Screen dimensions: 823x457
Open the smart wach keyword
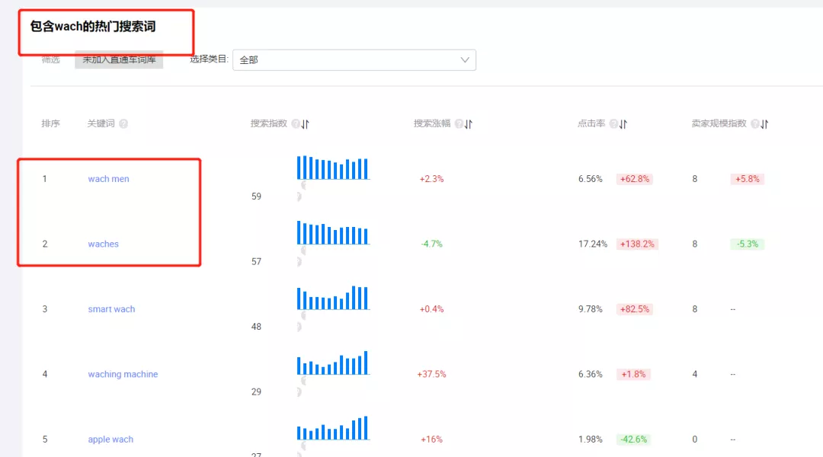click(110, 308)
